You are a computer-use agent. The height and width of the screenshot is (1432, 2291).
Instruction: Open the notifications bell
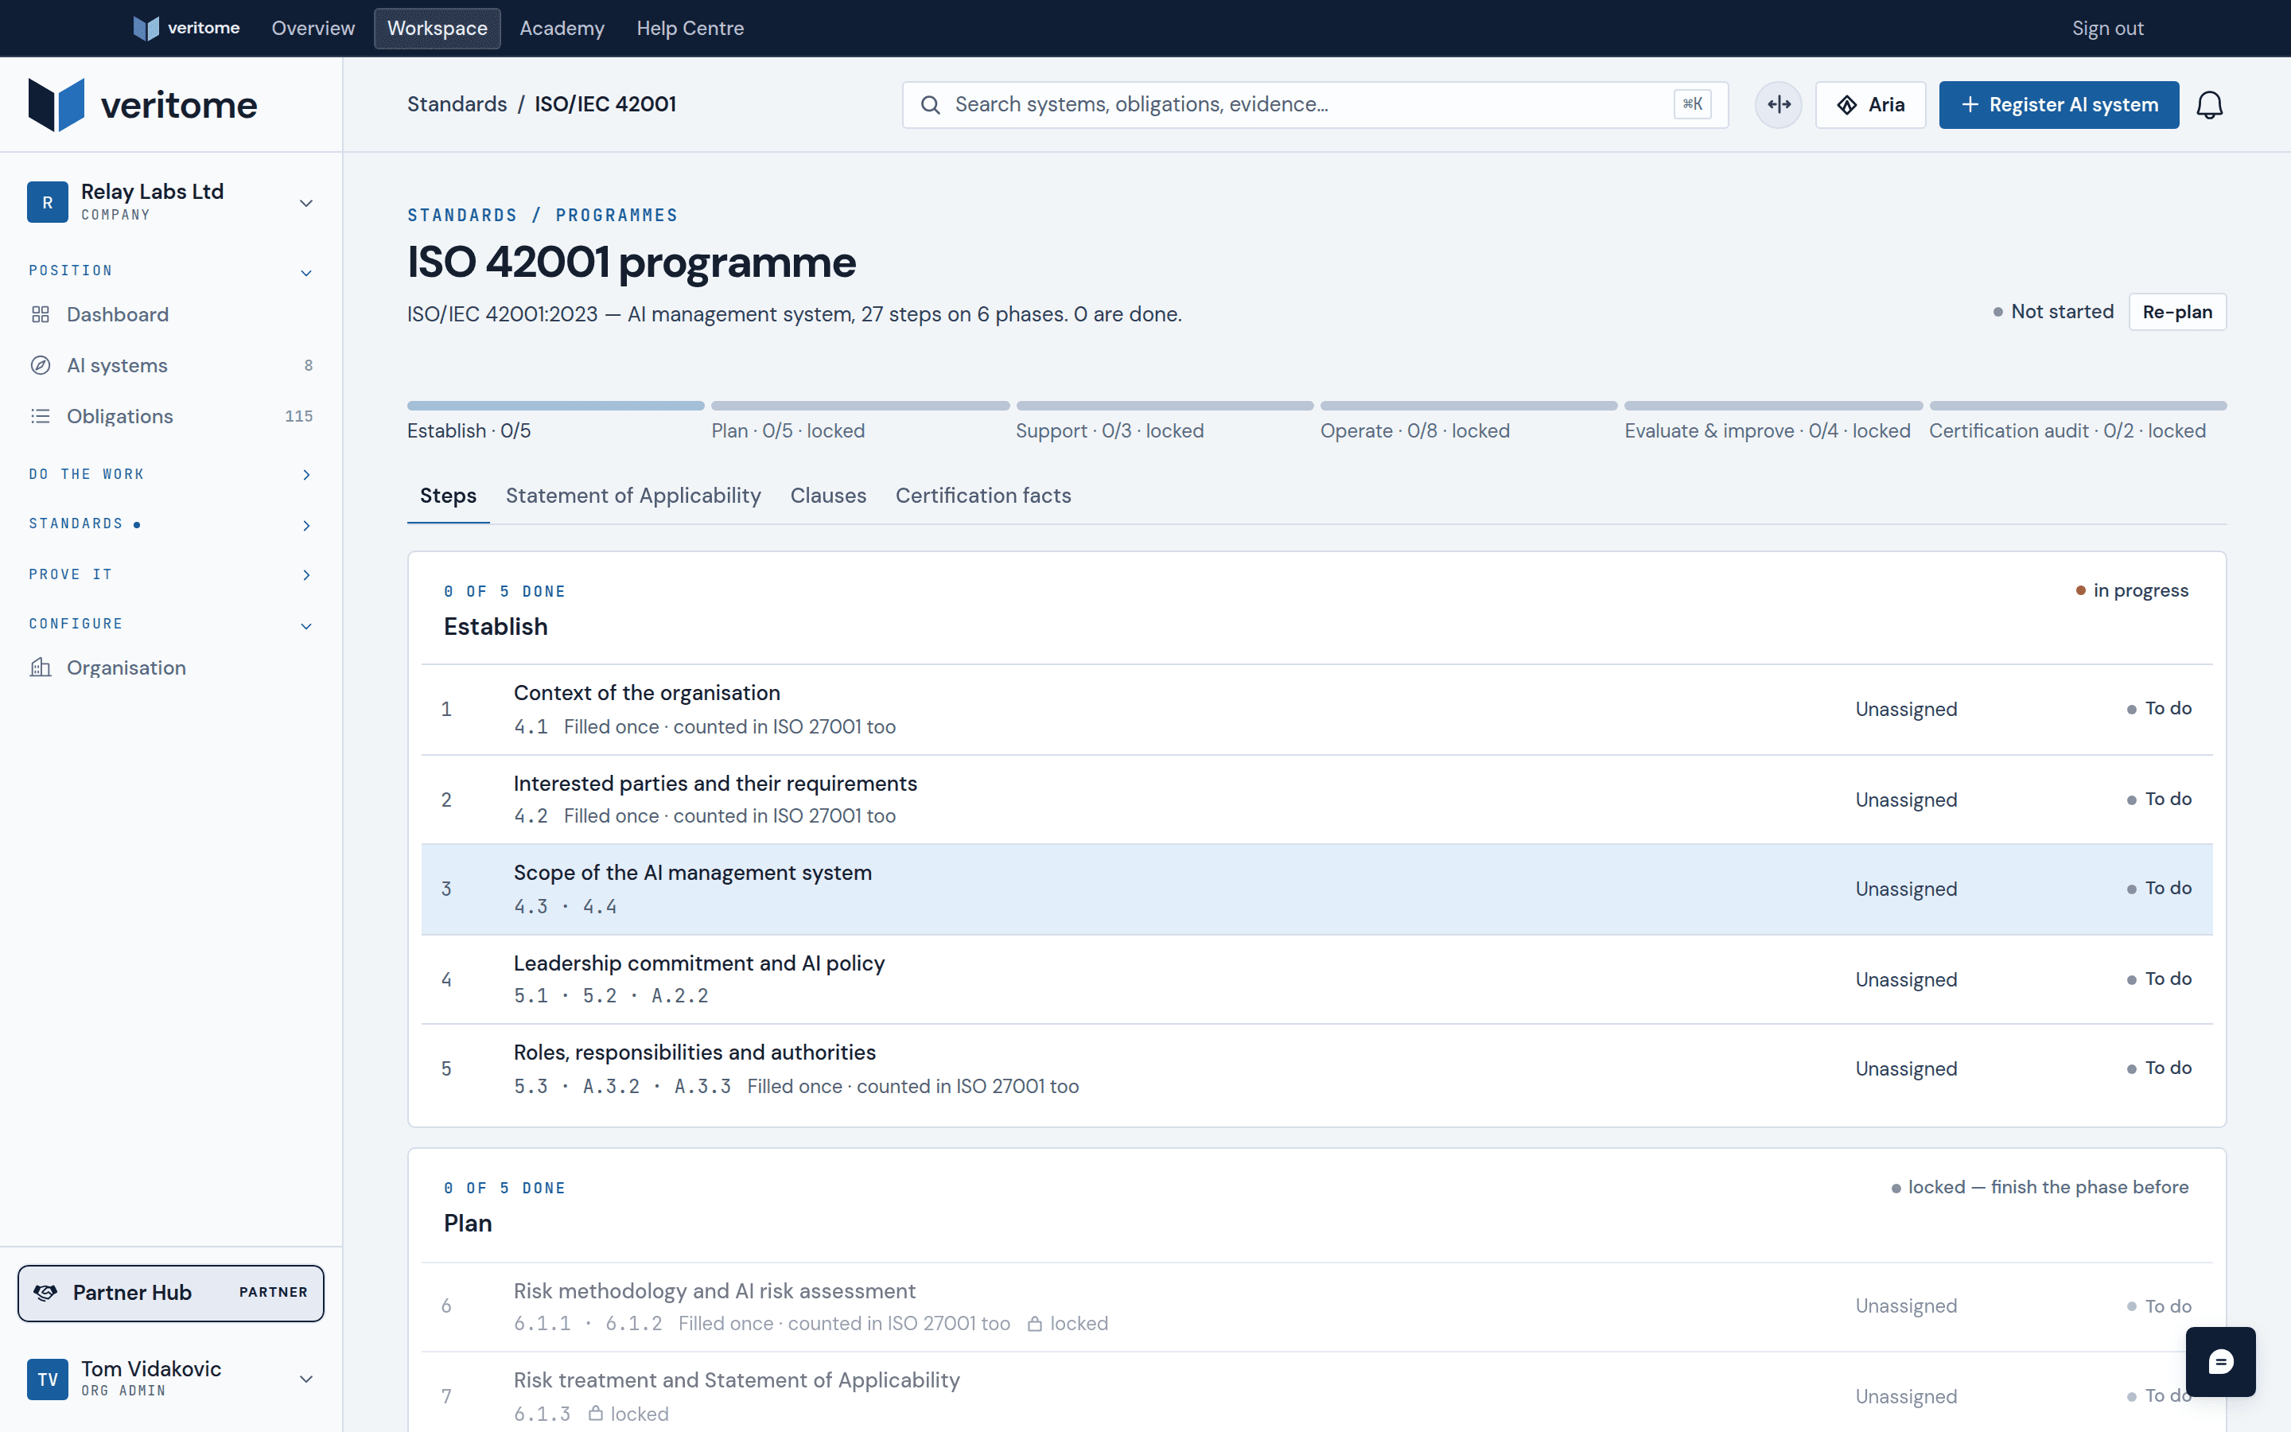(x=2208, y=104)
